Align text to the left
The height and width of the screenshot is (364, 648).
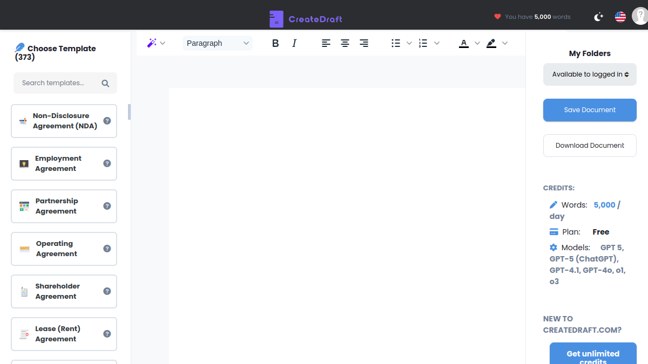click(x=326, y=43)
